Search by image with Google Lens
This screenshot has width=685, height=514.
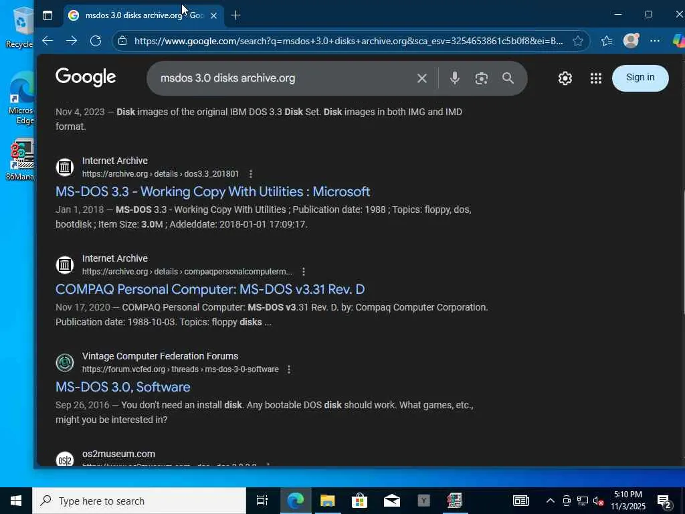click(482, 78)
